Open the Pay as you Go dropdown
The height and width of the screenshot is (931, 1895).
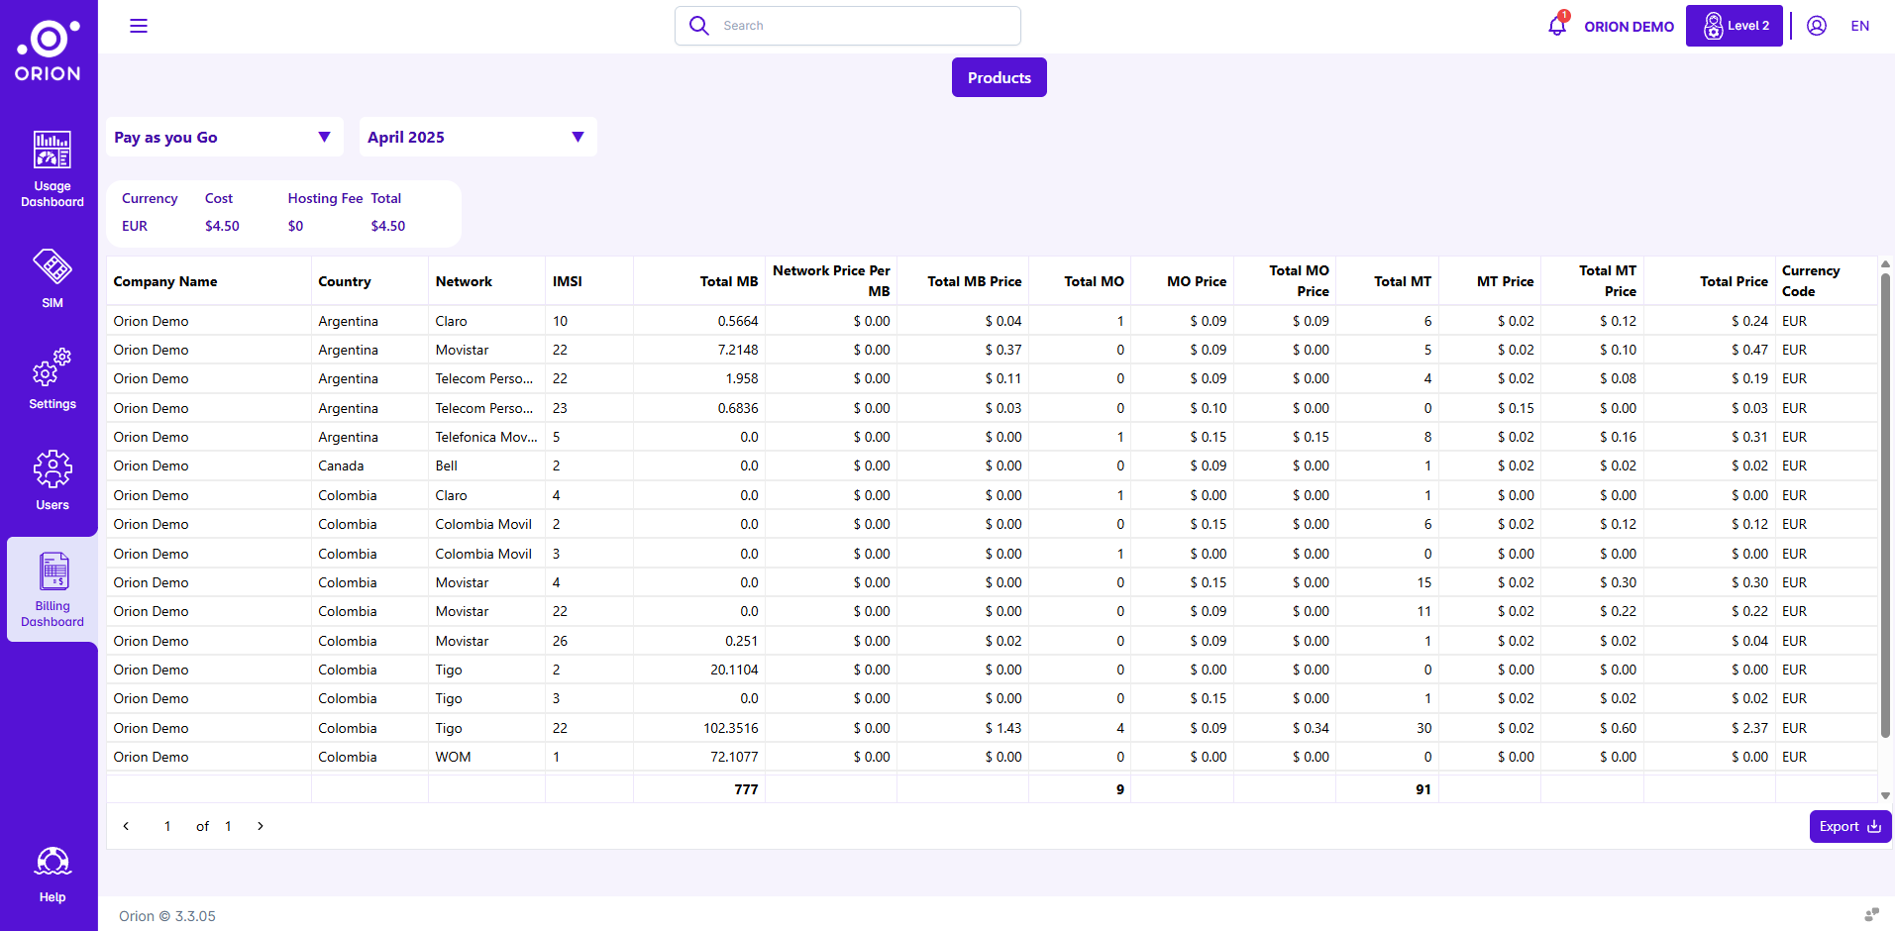coord(225,137)
